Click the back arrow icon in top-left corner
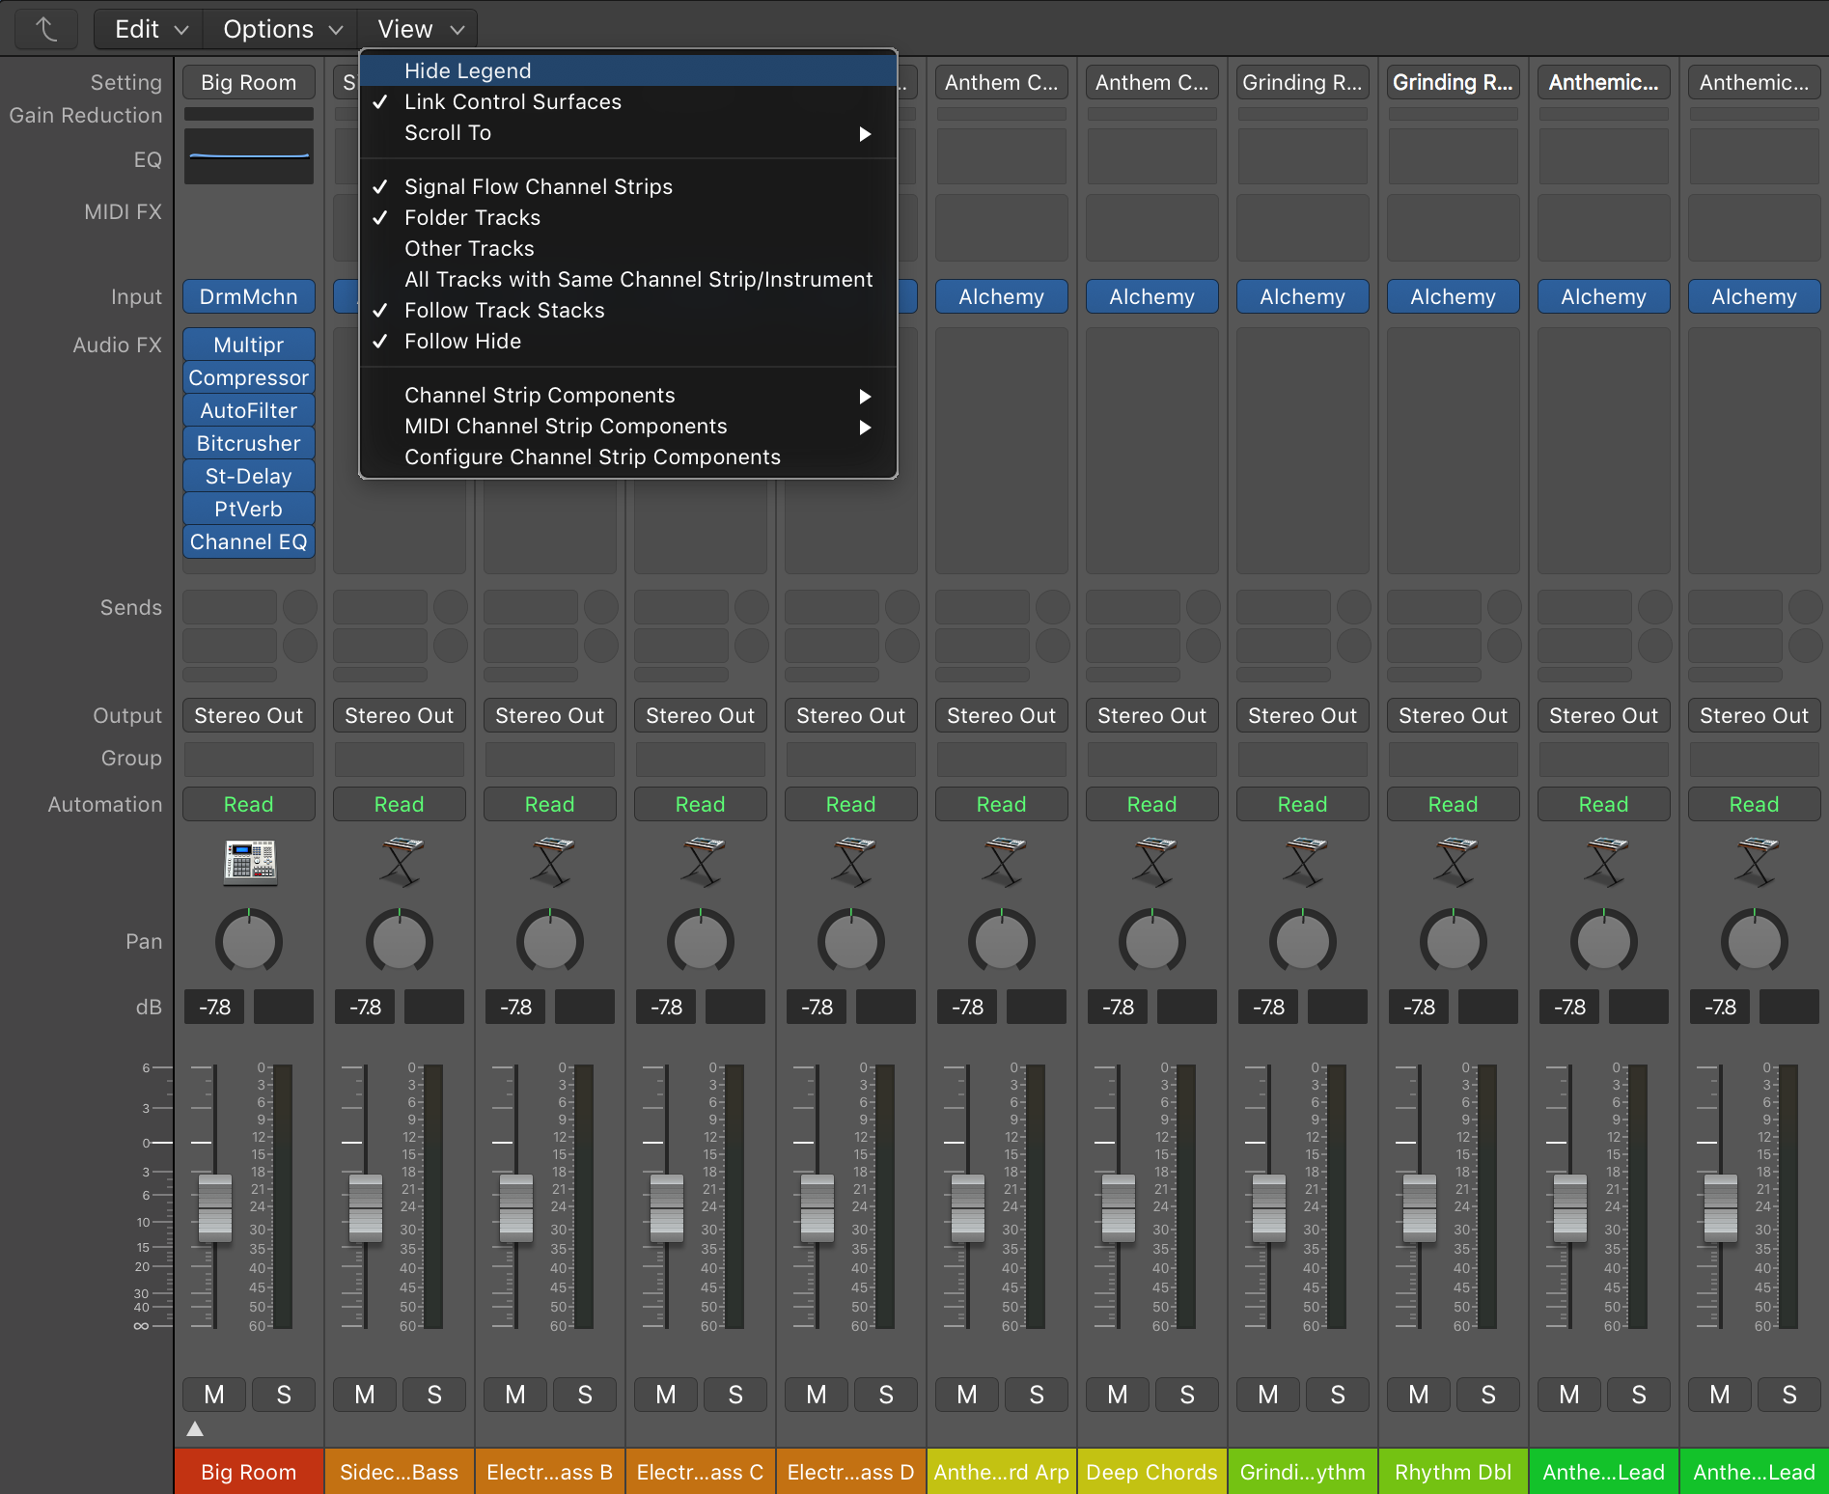Screen dimensions: 1829x1494 pos(45,29)
